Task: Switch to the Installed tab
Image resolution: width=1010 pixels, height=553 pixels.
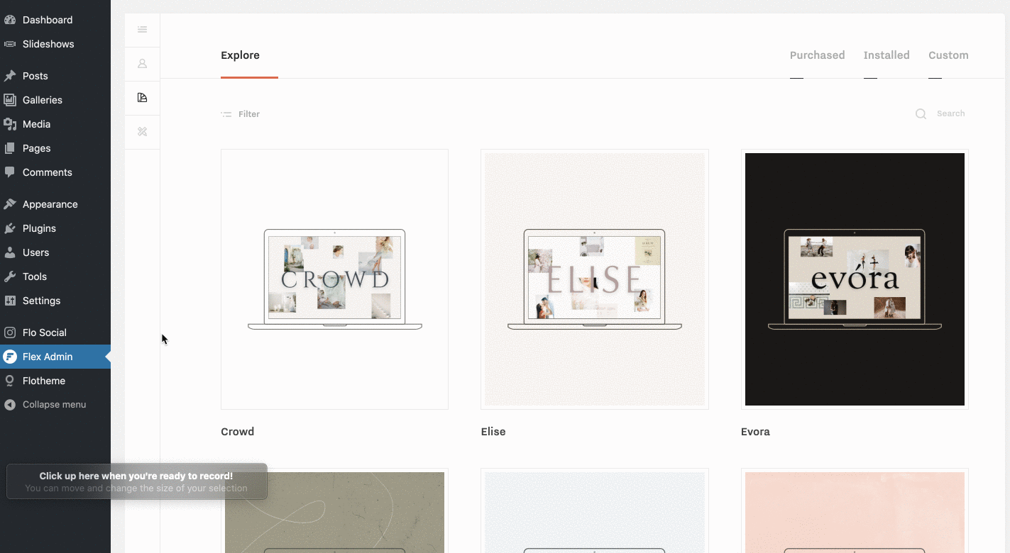Action: pyautogui.click(x=887, y=55)
